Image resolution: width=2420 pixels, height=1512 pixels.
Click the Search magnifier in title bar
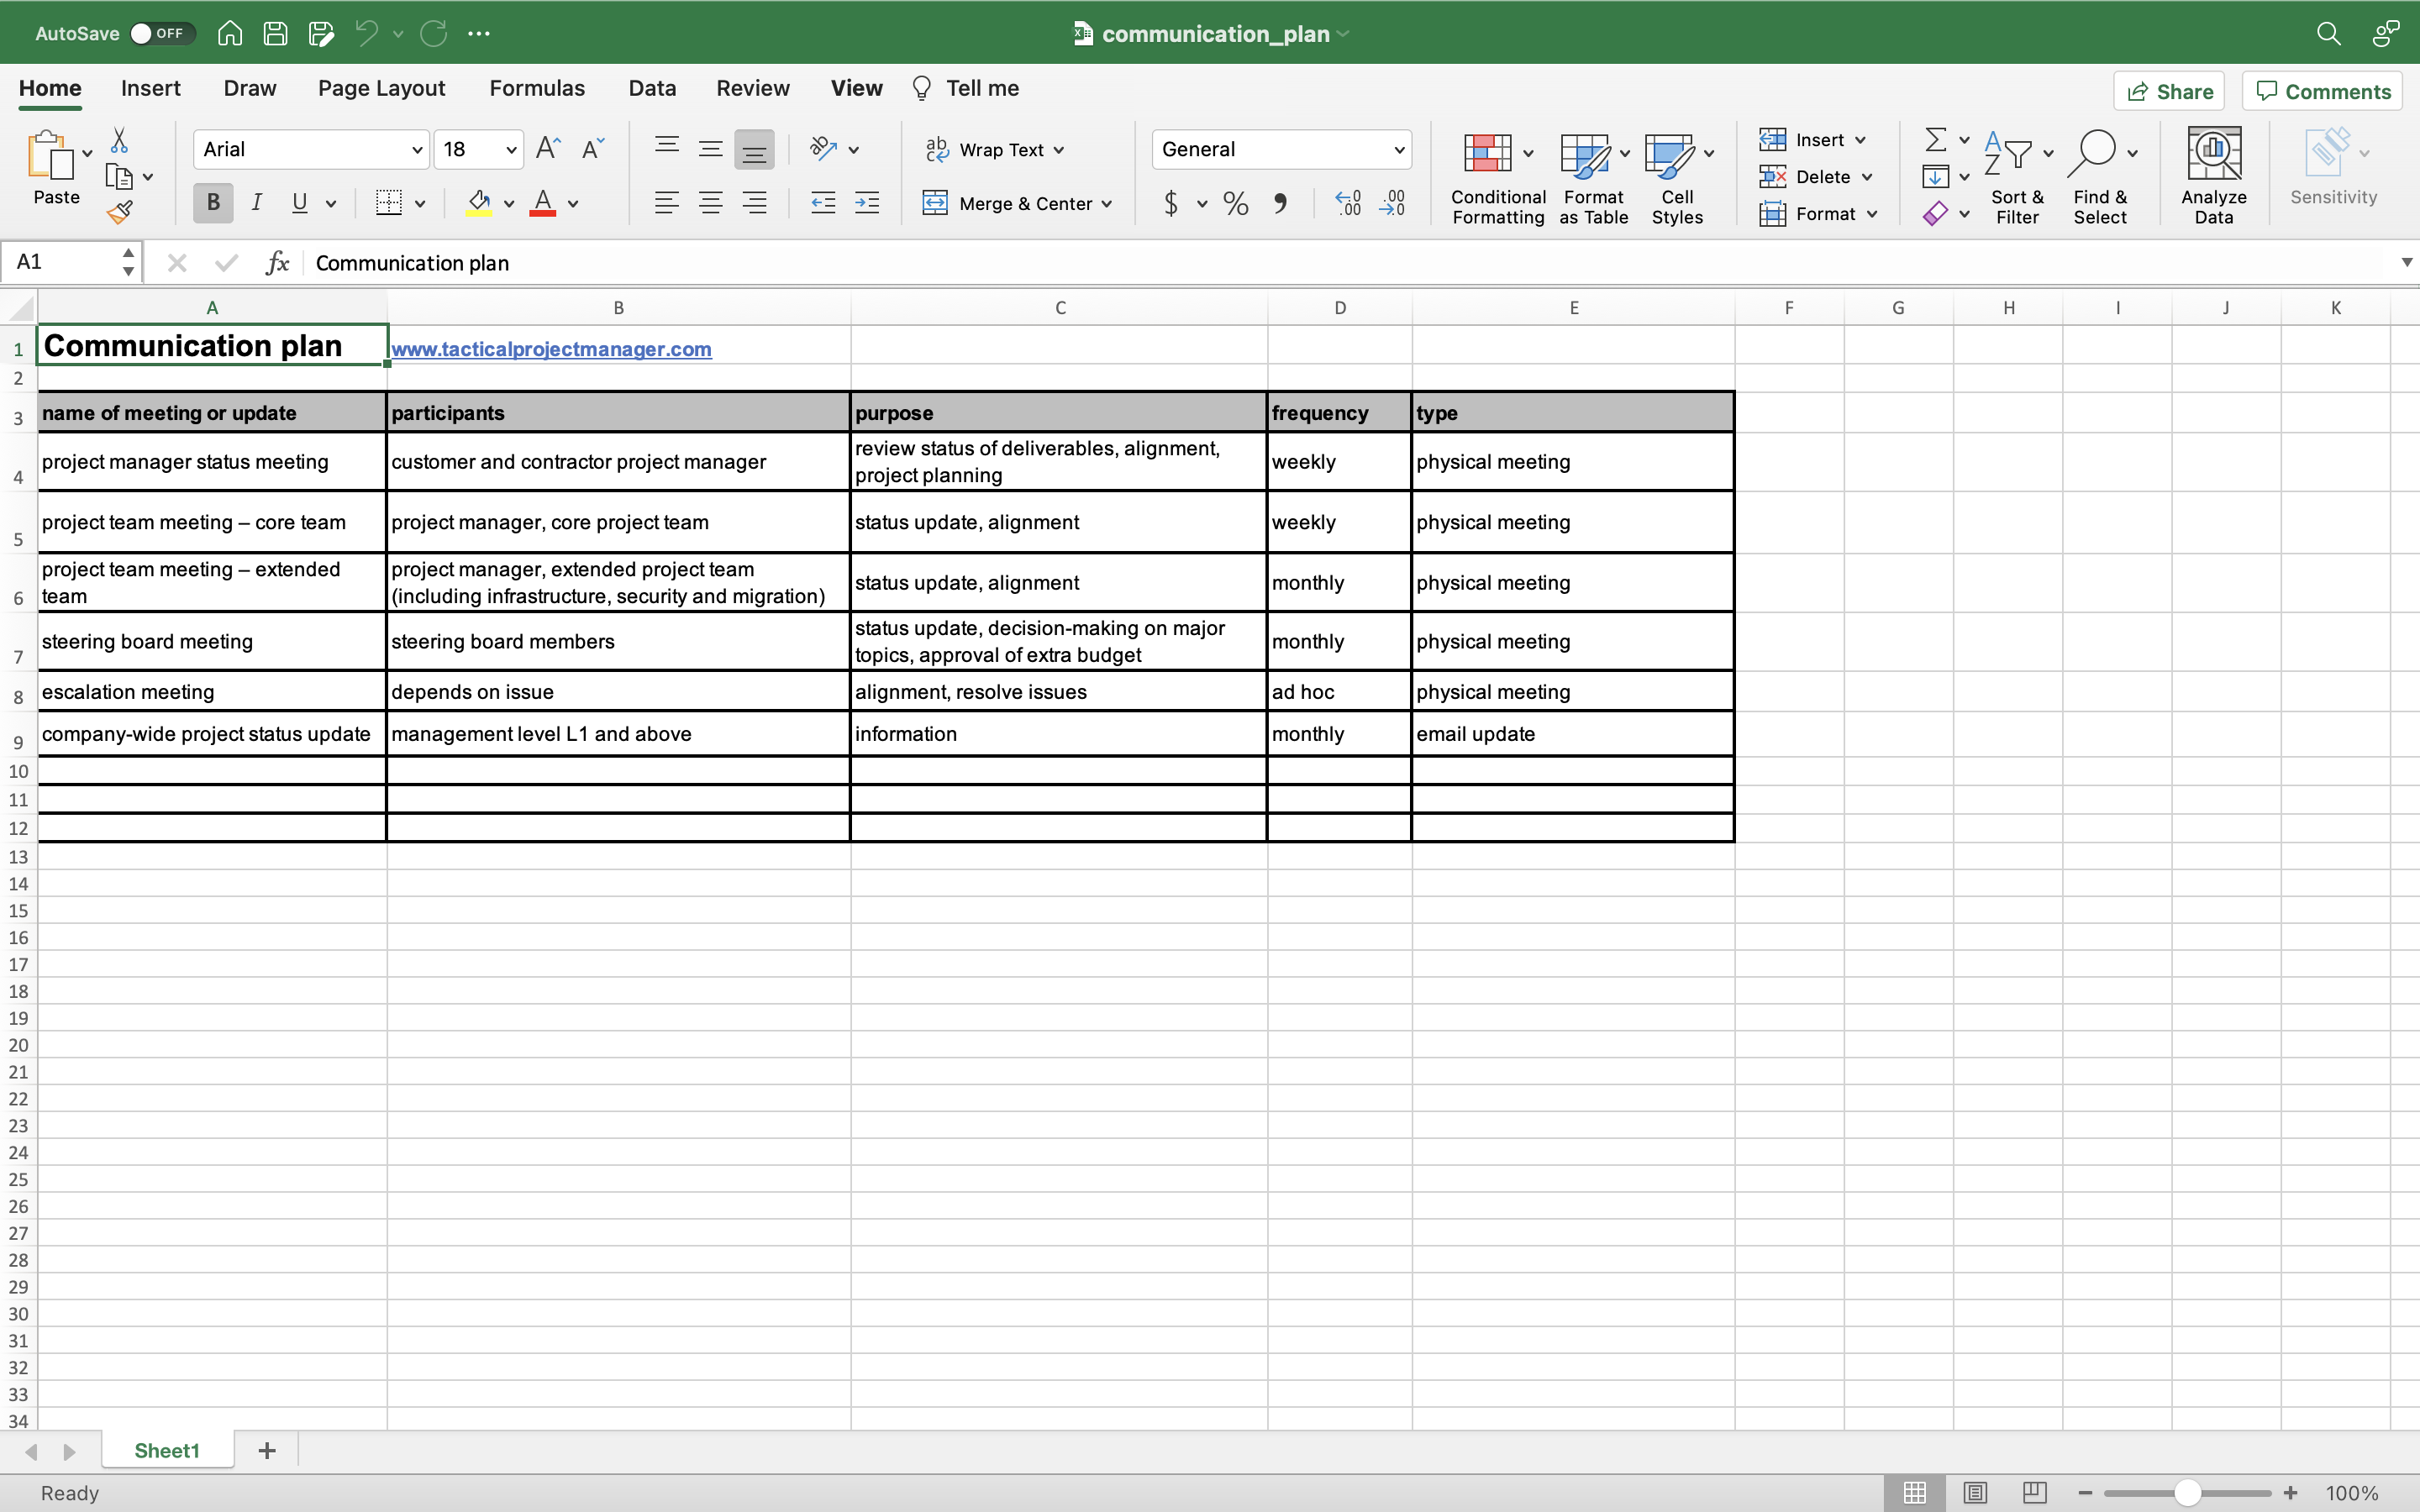coord(2328,33)
